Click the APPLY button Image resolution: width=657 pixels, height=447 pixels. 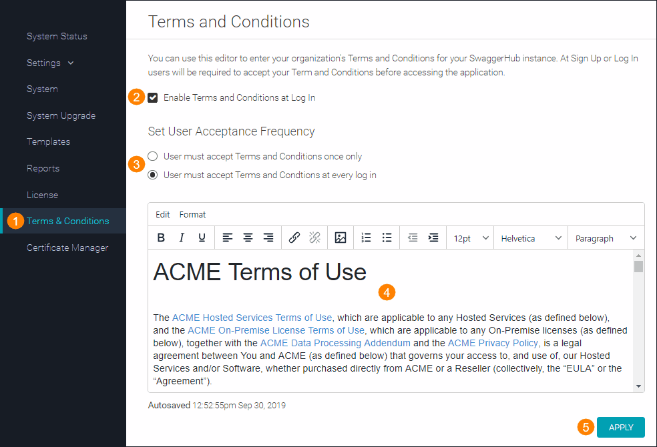pyautogui.click(x=620, y=427)
